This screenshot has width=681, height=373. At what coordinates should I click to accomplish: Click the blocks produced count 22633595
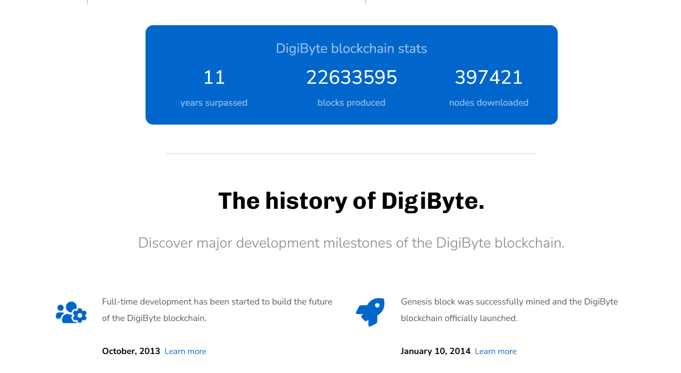(351, 78)
